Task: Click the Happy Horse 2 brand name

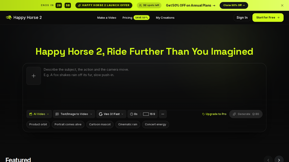Action: point(28,17)
